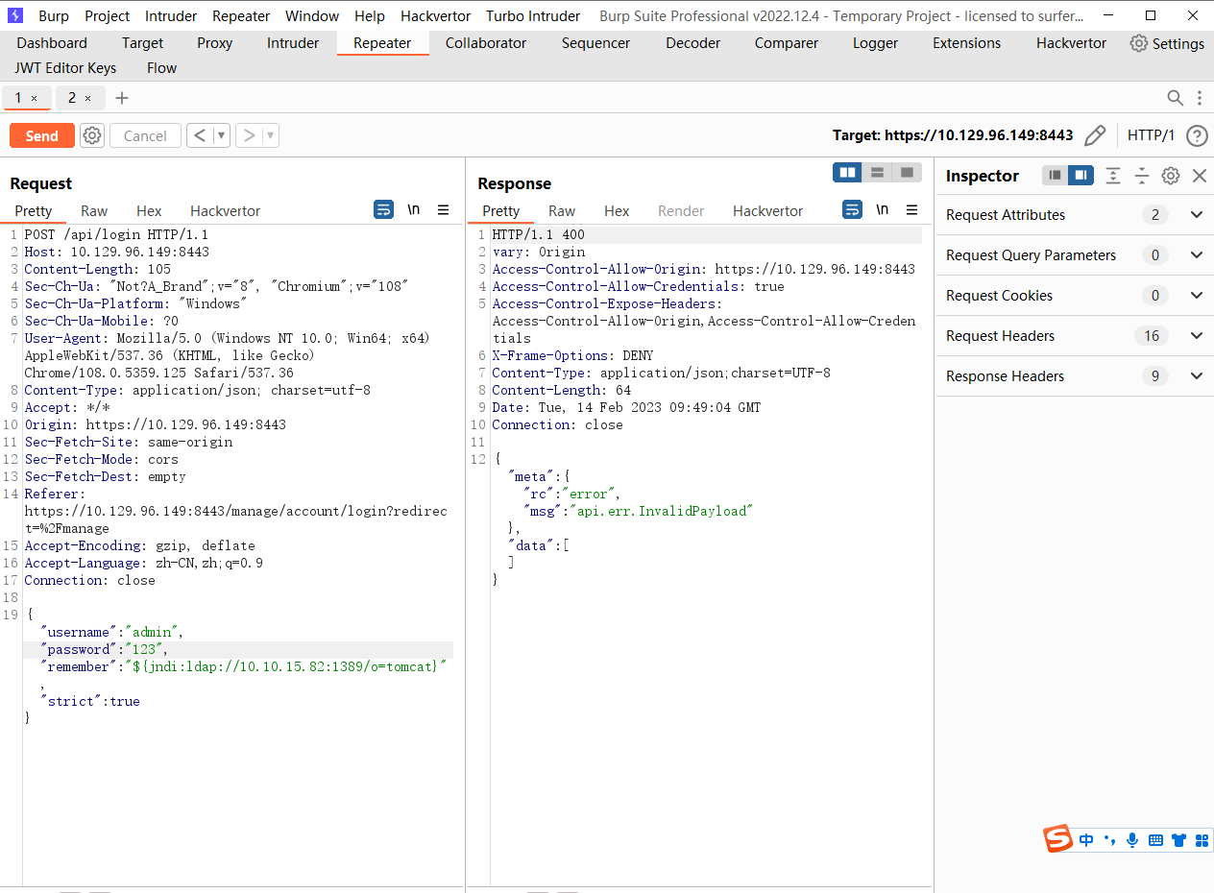The height and width of the screenshot is (893, 1214).
Task: Toggle Chinese input mode 中 icon
Action: (1086, 840)
